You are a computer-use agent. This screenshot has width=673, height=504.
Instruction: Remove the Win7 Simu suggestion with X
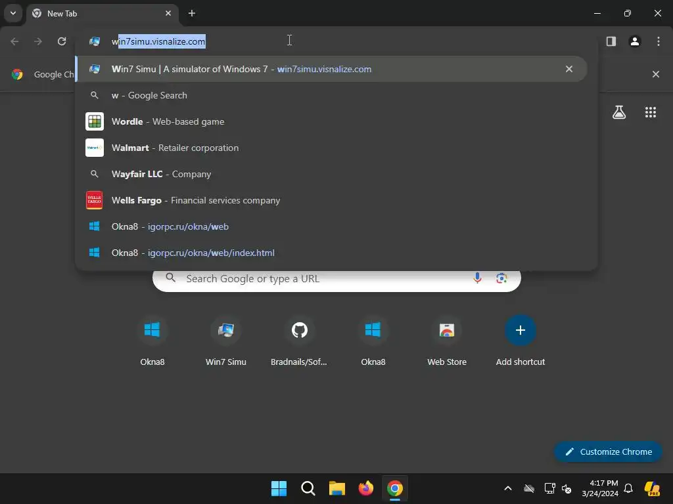pos(569,69)
